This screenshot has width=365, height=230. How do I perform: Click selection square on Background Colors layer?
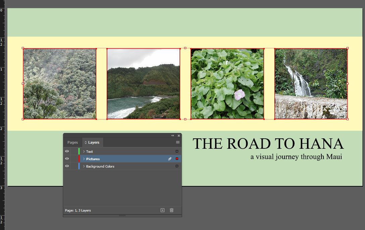point(177,166)
